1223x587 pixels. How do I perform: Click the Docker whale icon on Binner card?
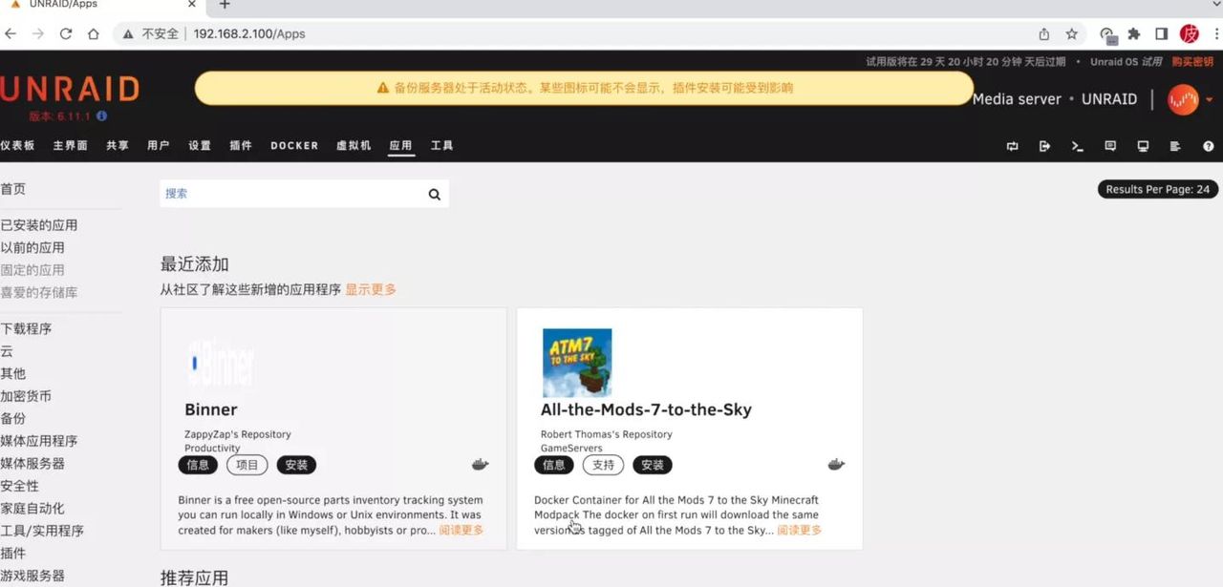[x=481, y=465]
